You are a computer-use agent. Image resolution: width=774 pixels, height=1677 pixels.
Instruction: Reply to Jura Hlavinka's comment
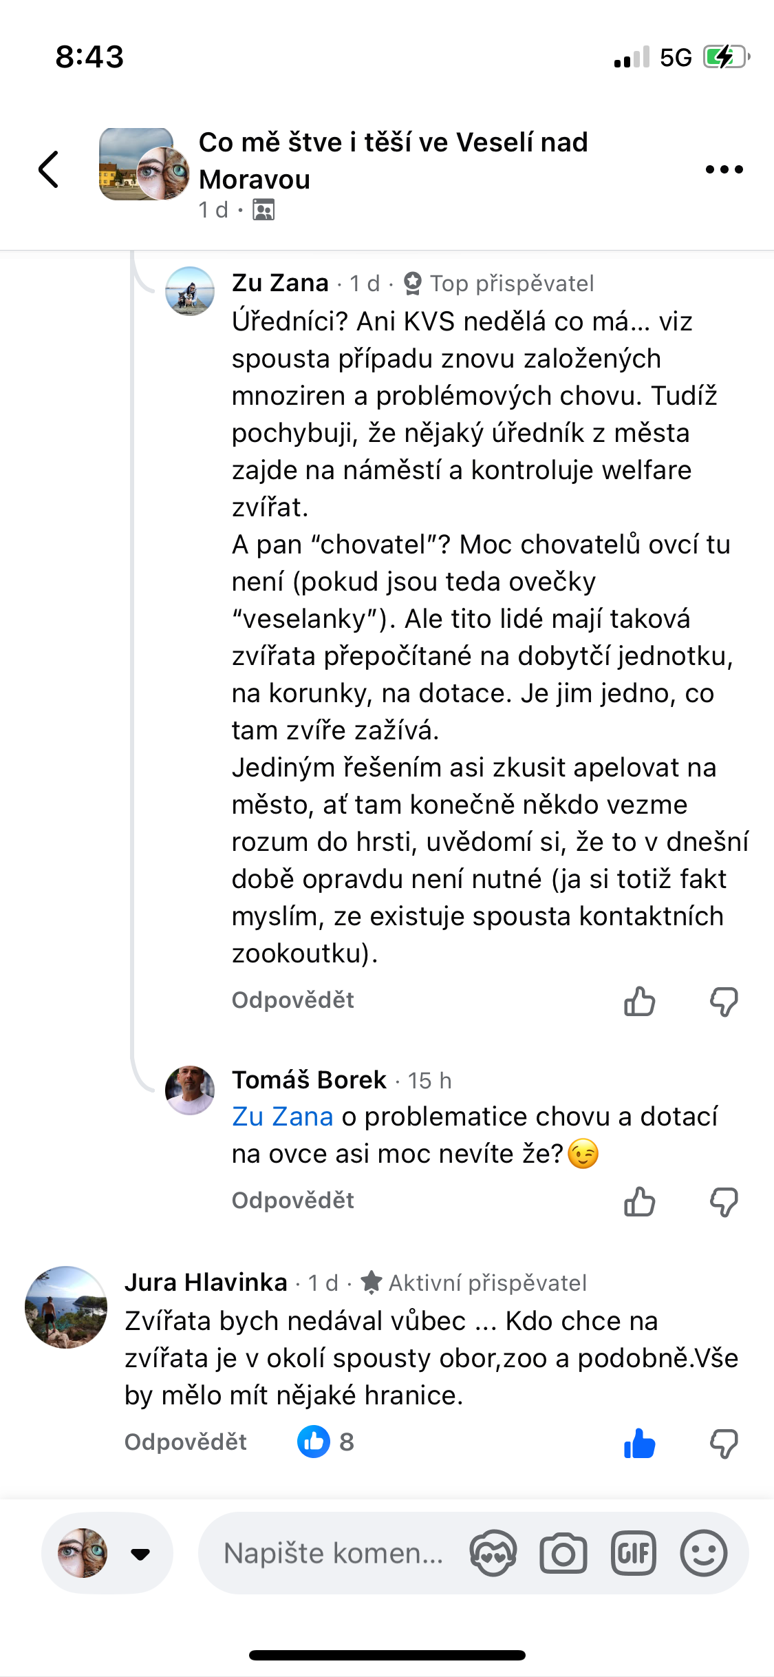tap(185, 1442)
